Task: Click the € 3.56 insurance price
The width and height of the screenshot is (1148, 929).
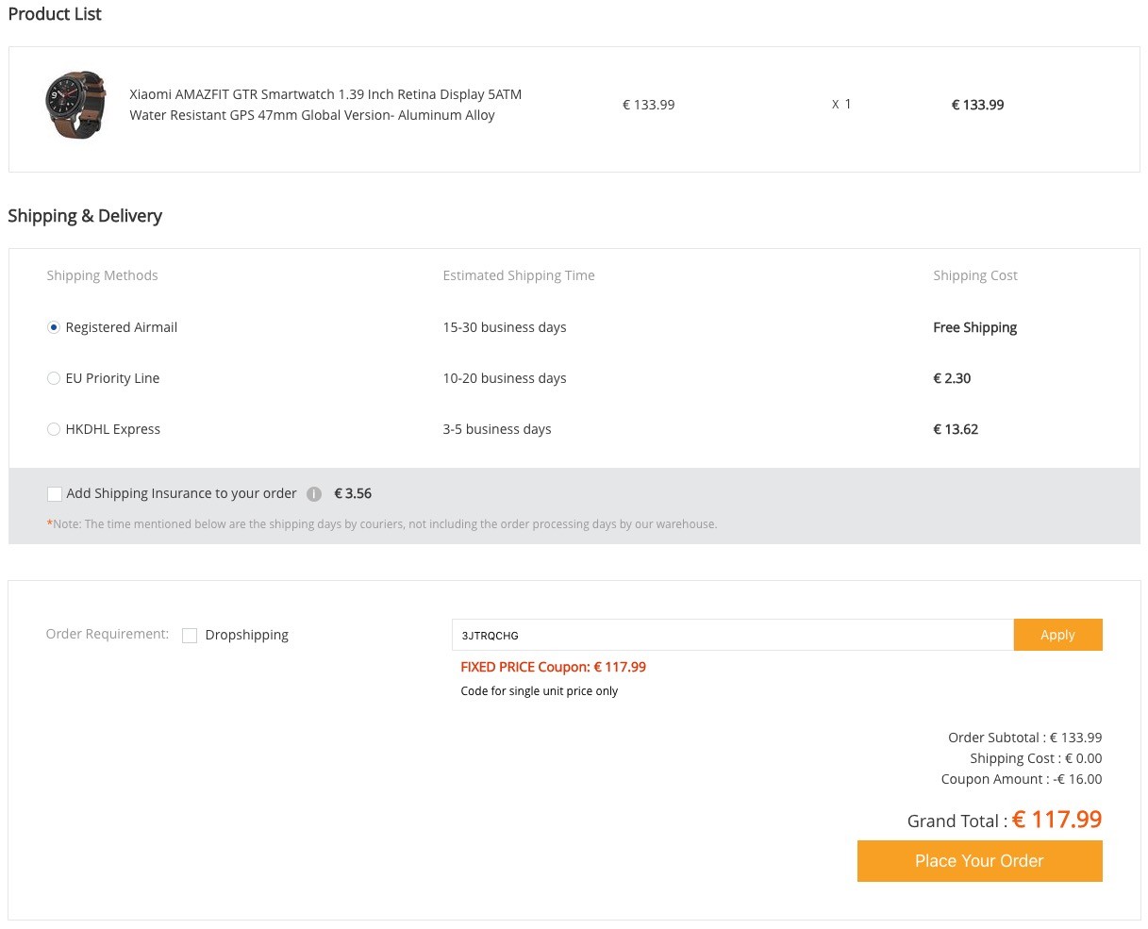Action: tap(353, 493)
